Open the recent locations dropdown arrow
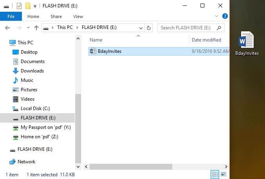This screenshot has width=265, height=179. coord(28,28)
